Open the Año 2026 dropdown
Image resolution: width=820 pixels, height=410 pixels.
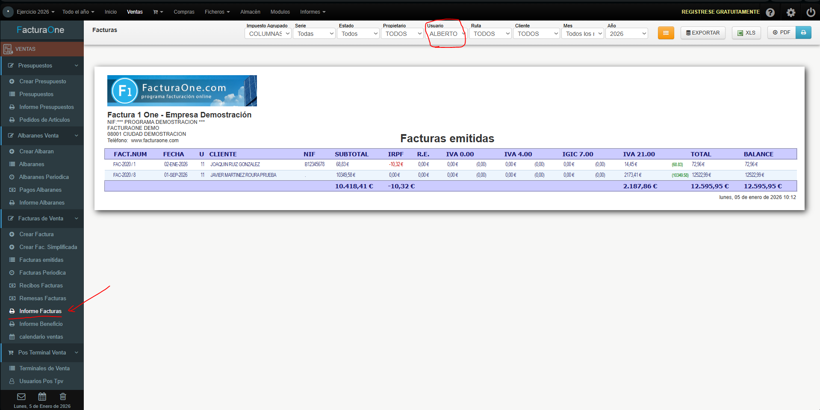pyautogui.click(x=627, y=34)
